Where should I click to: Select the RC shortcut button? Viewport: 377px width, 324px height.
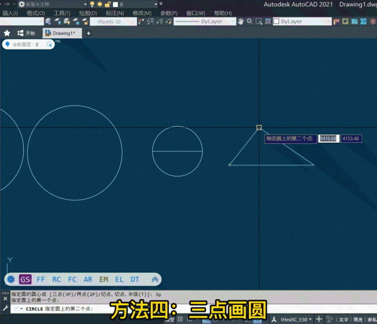point(56,279)
